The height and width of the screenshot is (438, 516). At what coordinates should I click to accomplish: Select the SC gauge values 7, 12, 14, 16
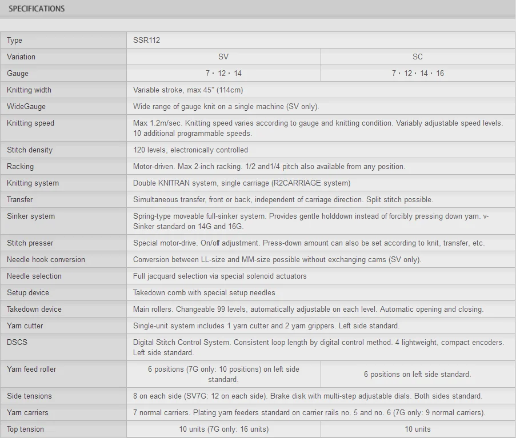point(418,74)
